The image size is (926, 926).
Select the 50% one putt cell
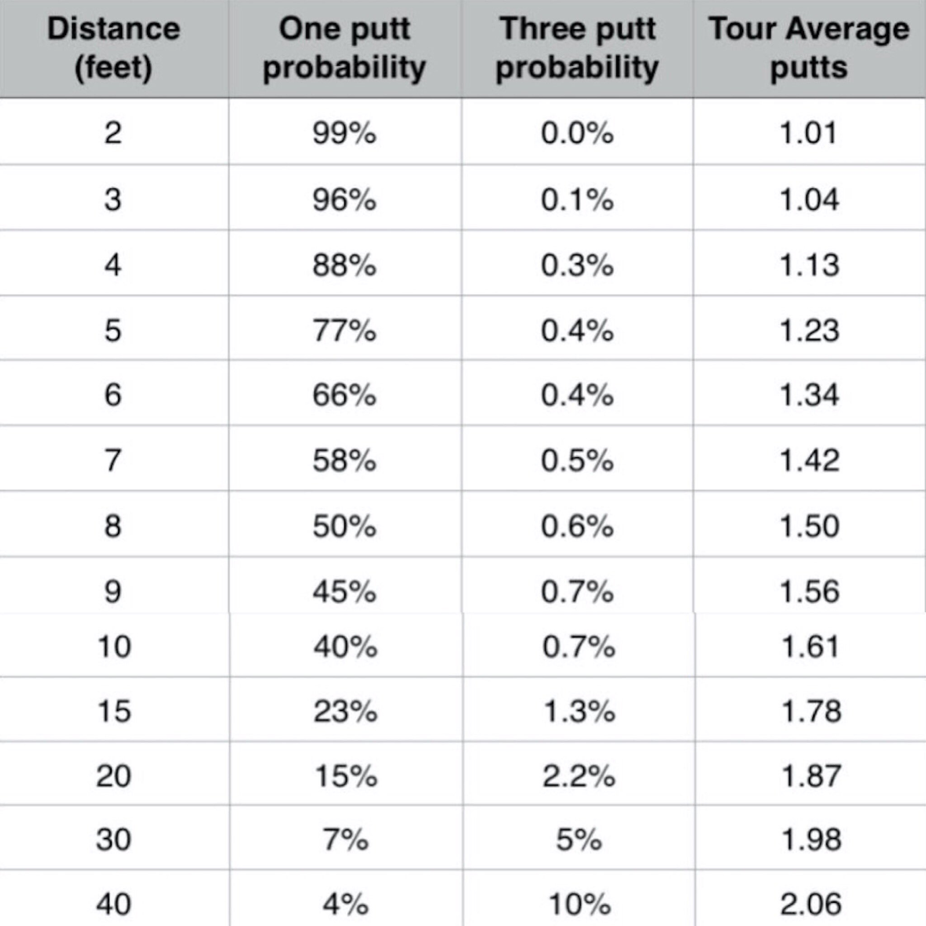[345, 526]
